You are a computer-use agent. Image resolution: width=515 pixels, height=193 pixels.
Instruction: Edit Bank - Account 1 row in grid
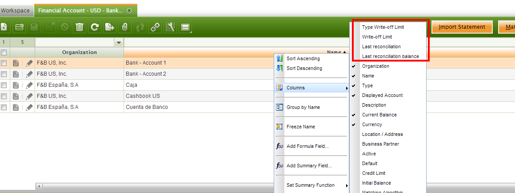(x=29, y=63)
